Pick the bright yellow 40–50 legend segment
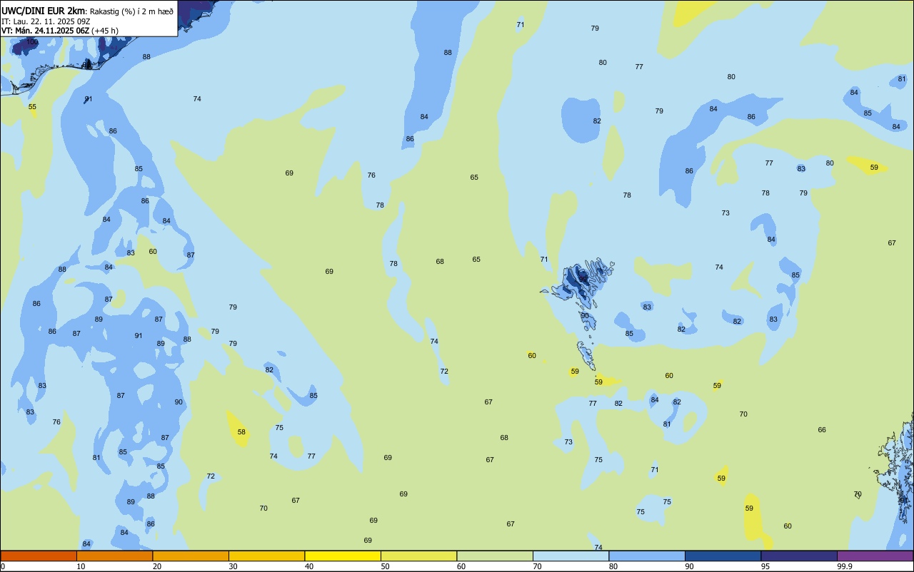 [343, 556]
